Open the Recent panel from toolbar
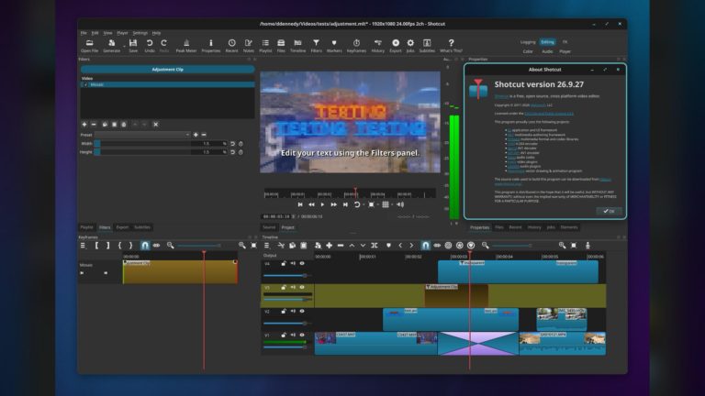Screen dimensions: 705x396 231,45
